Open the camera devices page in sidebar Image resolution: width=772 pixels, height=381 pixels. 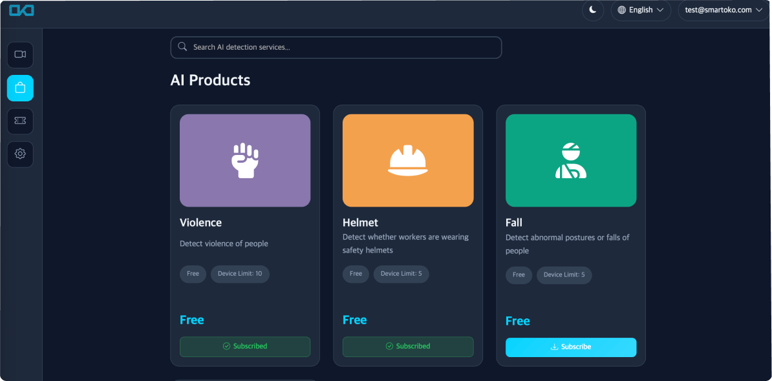[20, 55]
